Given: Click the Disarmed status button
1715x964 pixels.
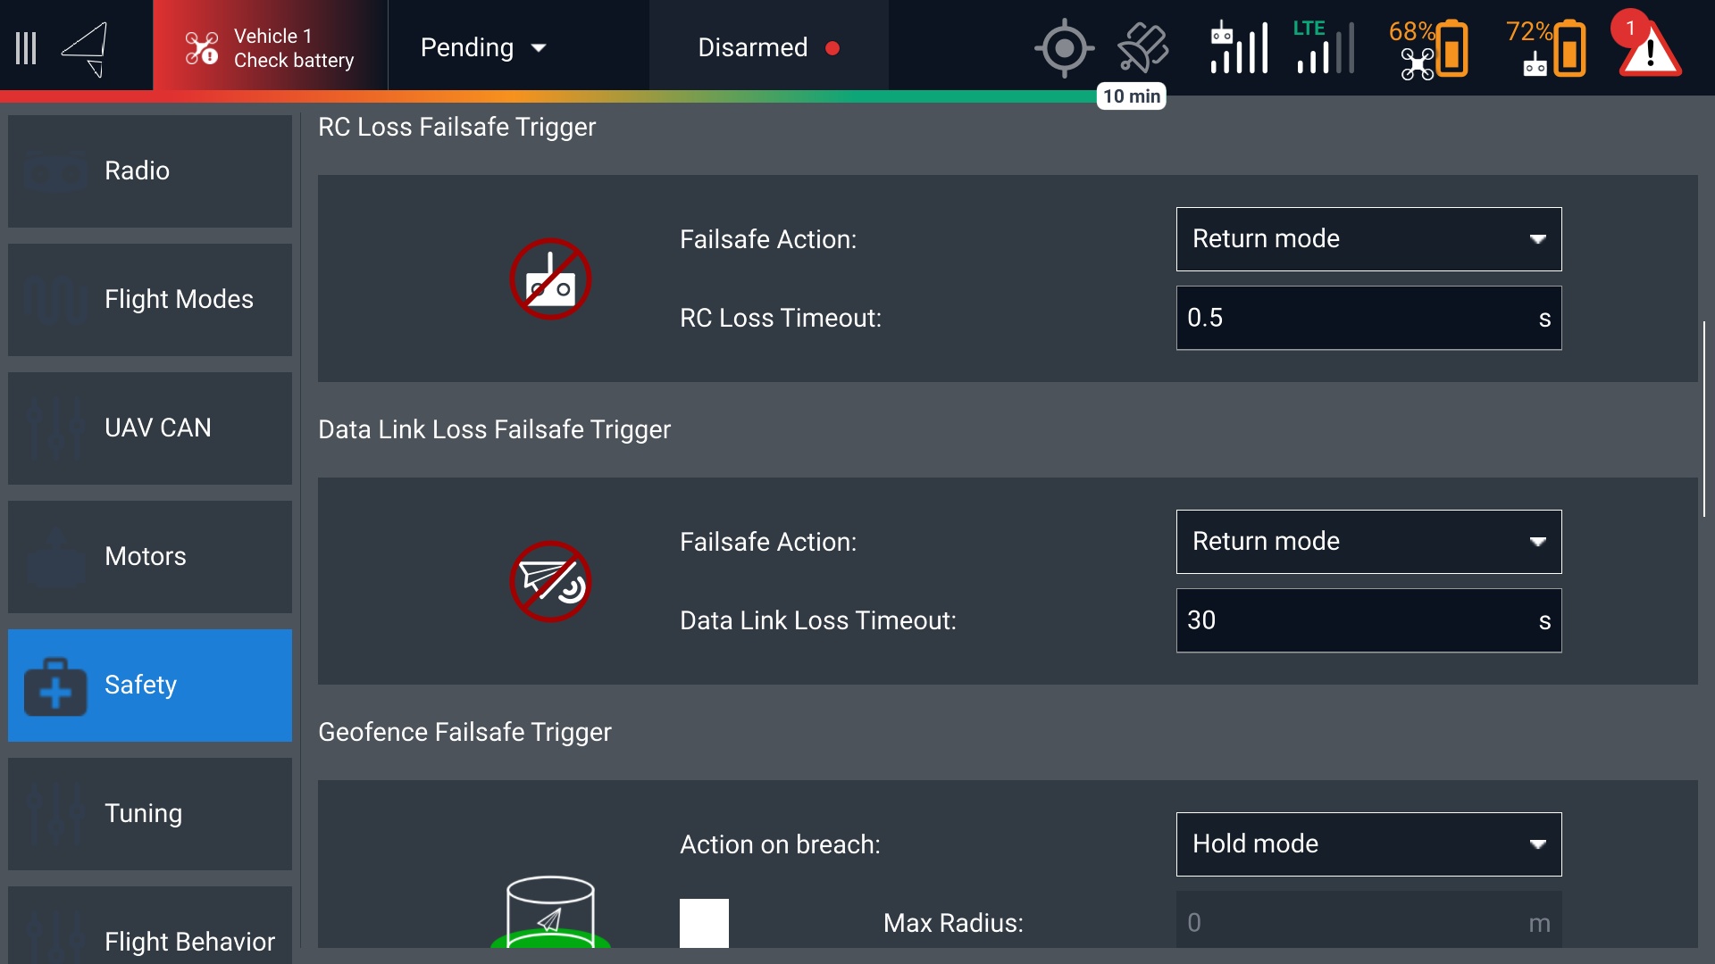Looking at the screenshot, I should 768,48.
